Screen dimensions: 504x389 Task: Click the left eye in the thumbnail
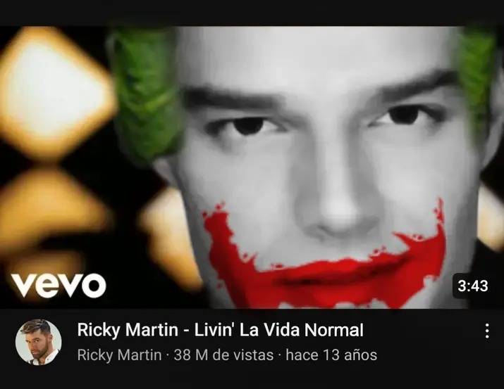pyautogui.click(x=247, y=127)
